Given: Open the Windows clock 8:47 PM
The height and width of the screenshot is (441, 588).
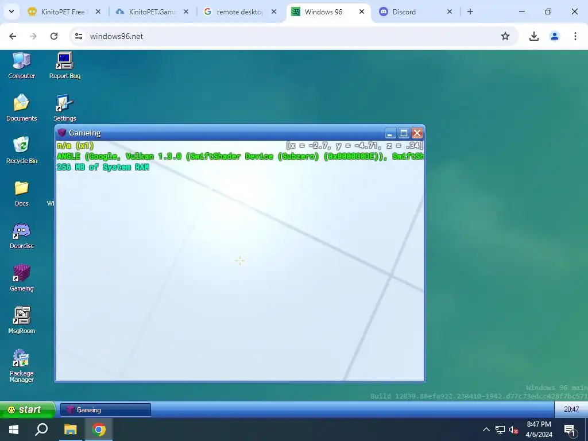Looking at the screenshot, I should coord(539,430).
